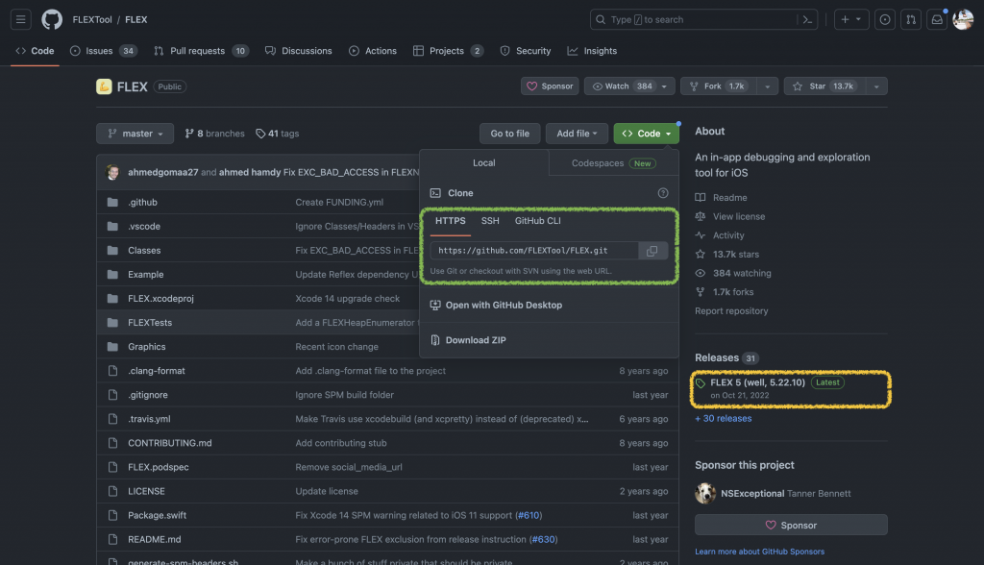Open the create new plus dropdown

(851, 19)
